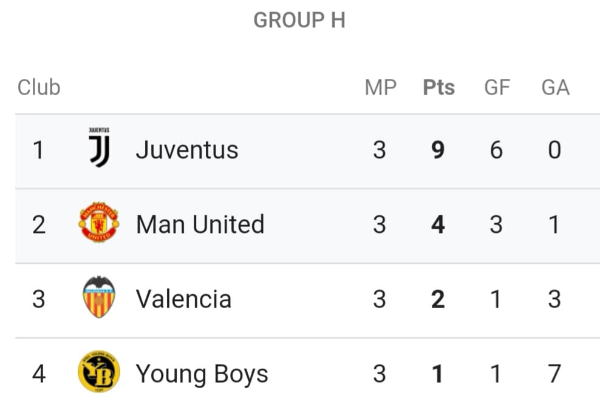Click the GA column header

click(x=556, y=87)
